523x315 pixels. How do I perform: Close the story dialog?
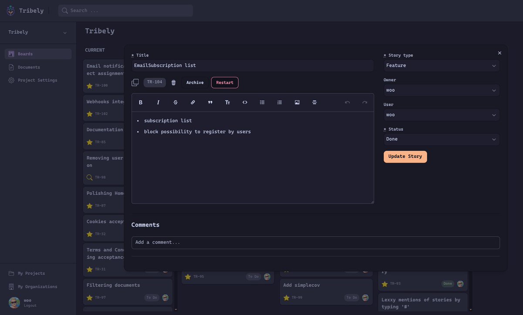pyautogui.click(x=499, y=53)
